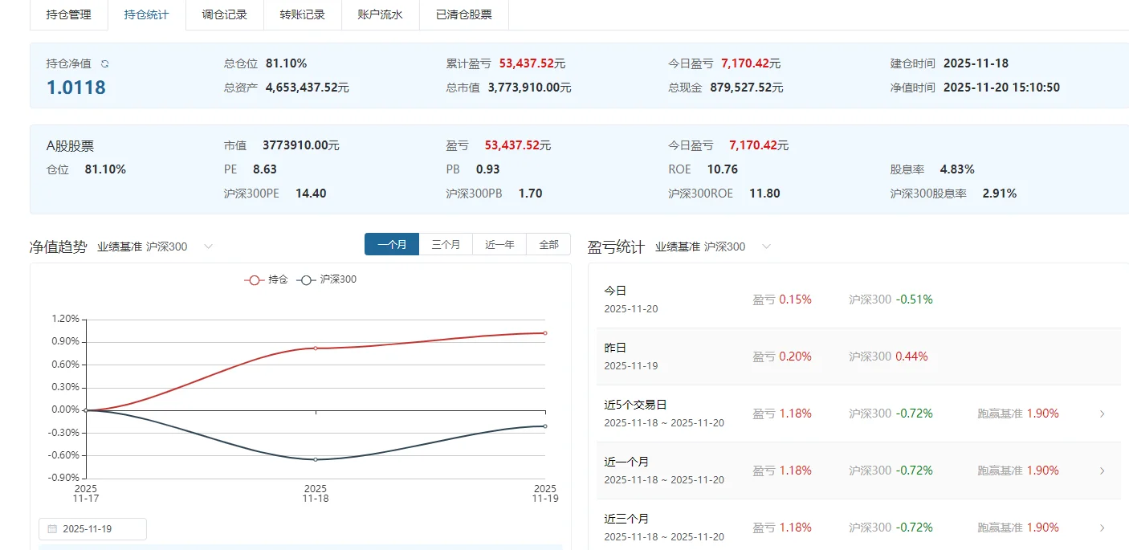
Task: Click the 跑赢基准 1.90% link on 近5个交易日
Action: coord(1017,414)
